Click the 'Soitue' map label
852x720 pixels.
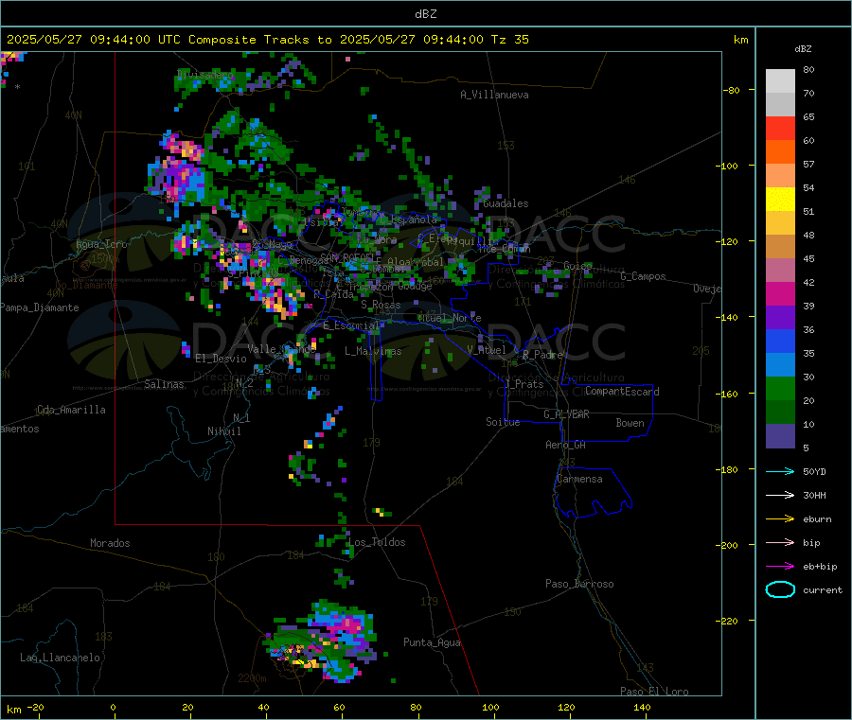pyautogui.click(x=503, y=422)
